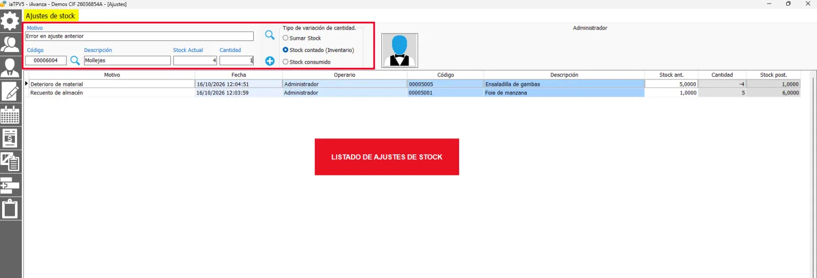
Task: Click the magnifier next to Motivo field
Action: [270, 36]
